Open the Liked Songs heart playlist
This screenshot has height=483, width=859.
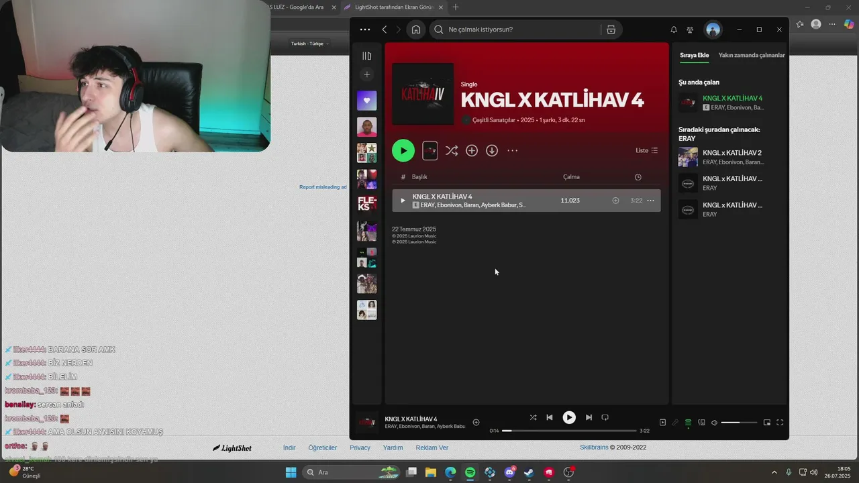(x=366, y=101)
